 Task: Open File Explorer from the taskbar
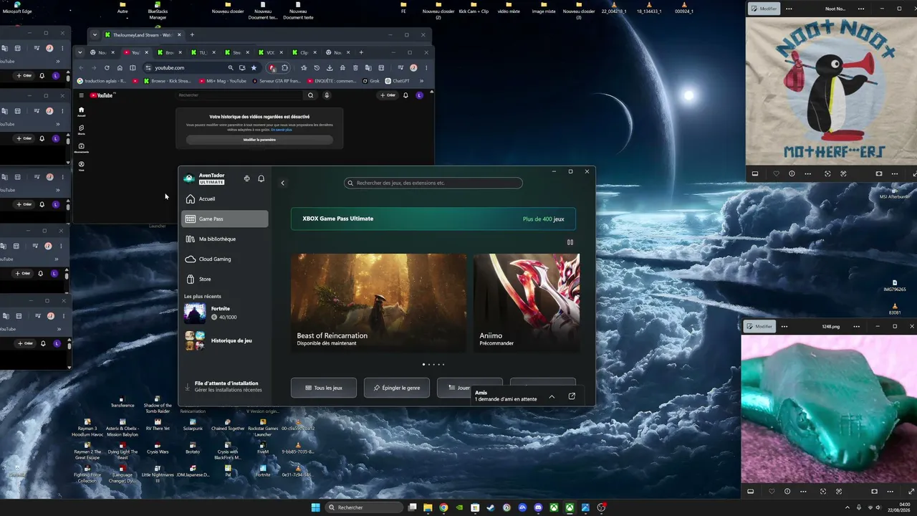[x=428, y=507]
